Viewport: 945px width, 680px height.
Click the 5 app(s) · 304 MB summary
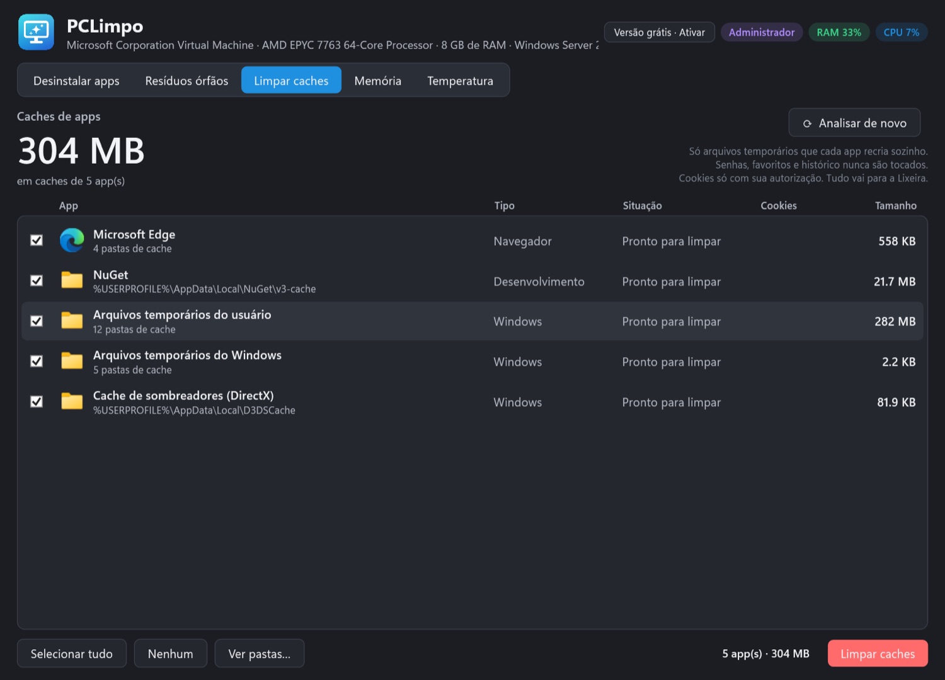click(x=765, y=654)
